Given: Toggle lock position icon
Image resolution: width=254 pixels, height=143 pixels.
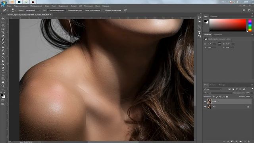Looking at the screenshot, I should point(220,97).
